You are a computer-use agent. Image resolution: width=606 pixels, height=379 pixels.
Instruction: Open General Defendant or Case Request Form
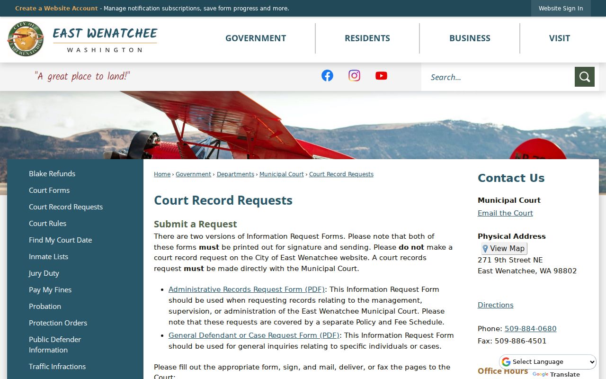(x=254, y=335)
